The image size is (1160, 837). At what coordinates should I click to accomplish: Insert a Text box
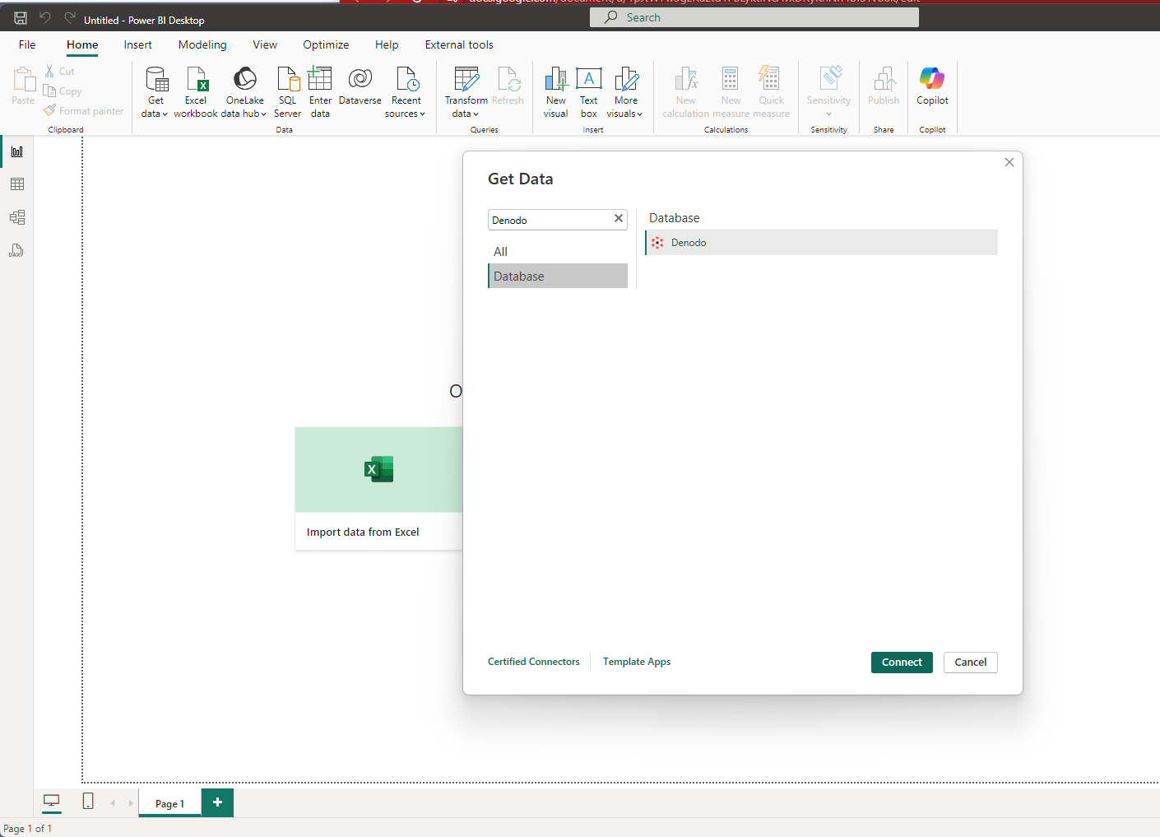(x=589, y=91)
